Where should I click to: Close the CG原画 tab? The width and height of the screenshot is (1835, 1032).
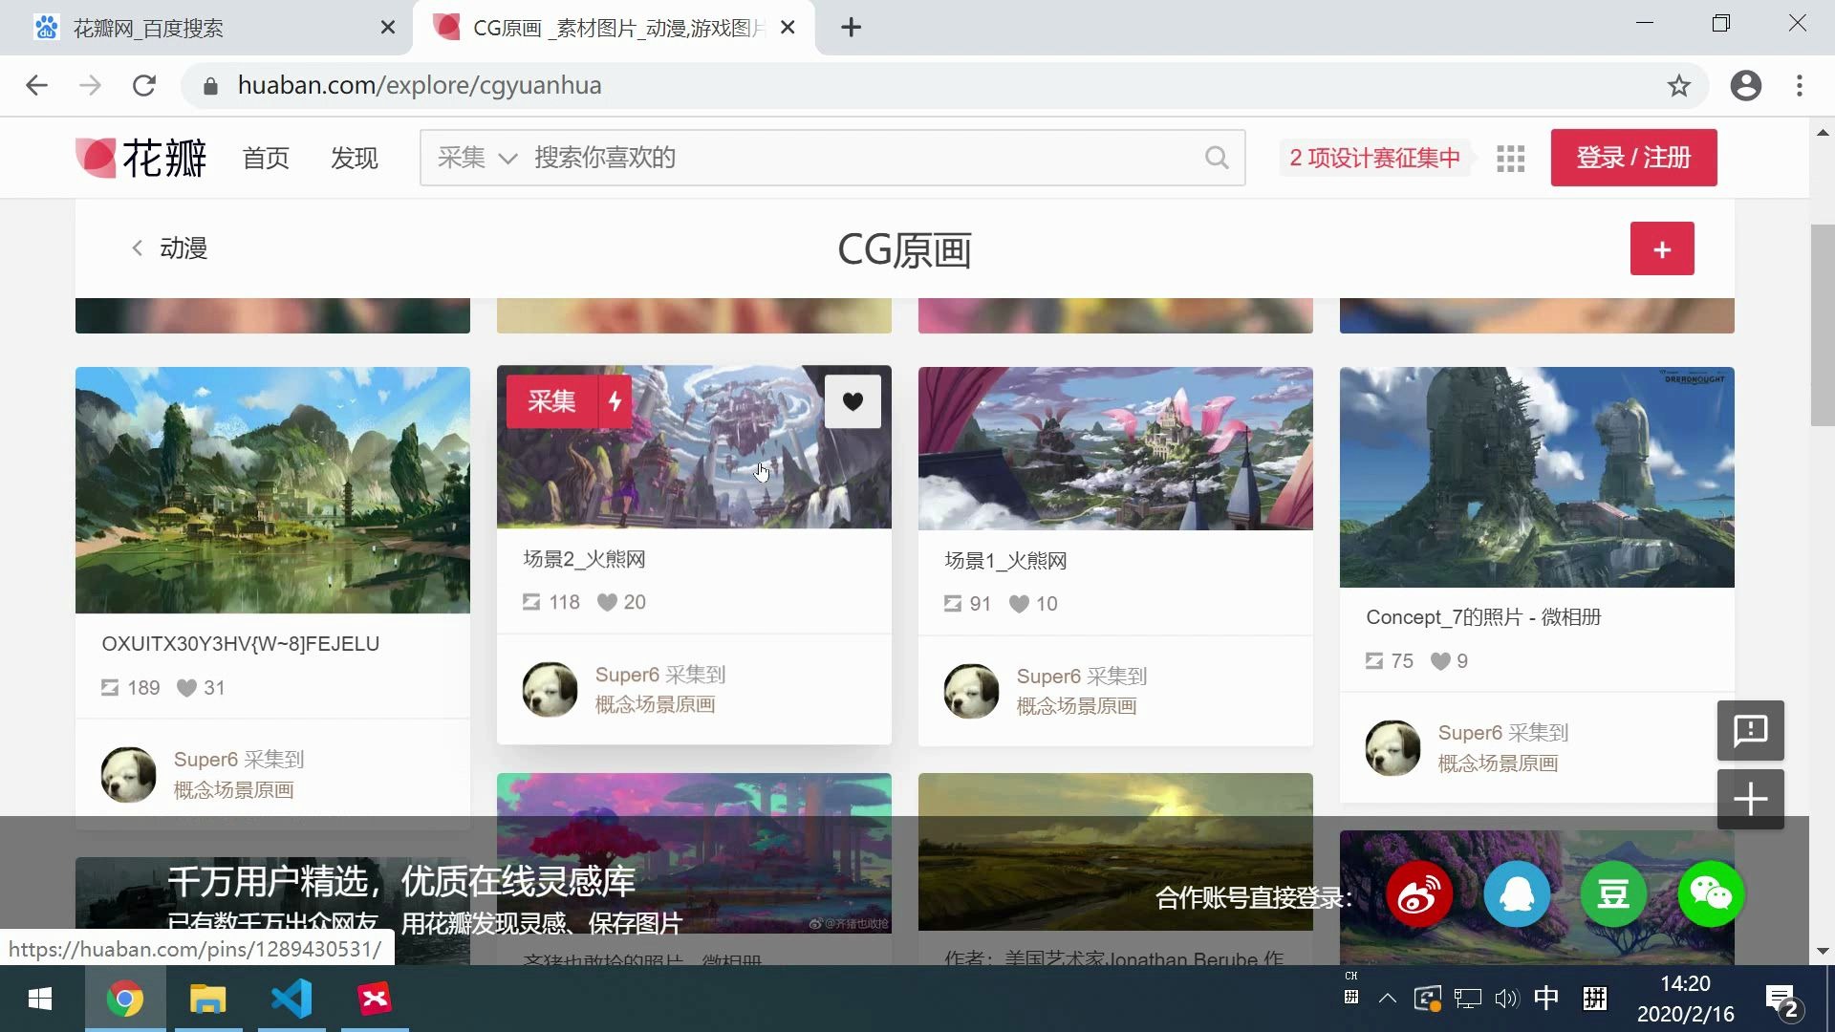click(x=788, y=28)
